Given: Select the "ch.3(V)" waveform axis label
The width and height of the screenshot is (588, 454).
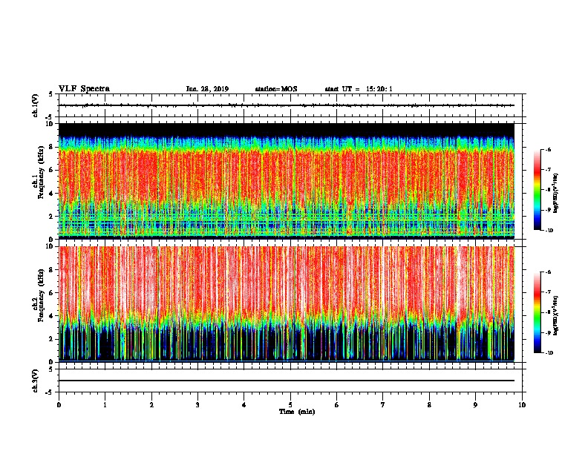Looking at the screenshot, I should pos(36,381).
